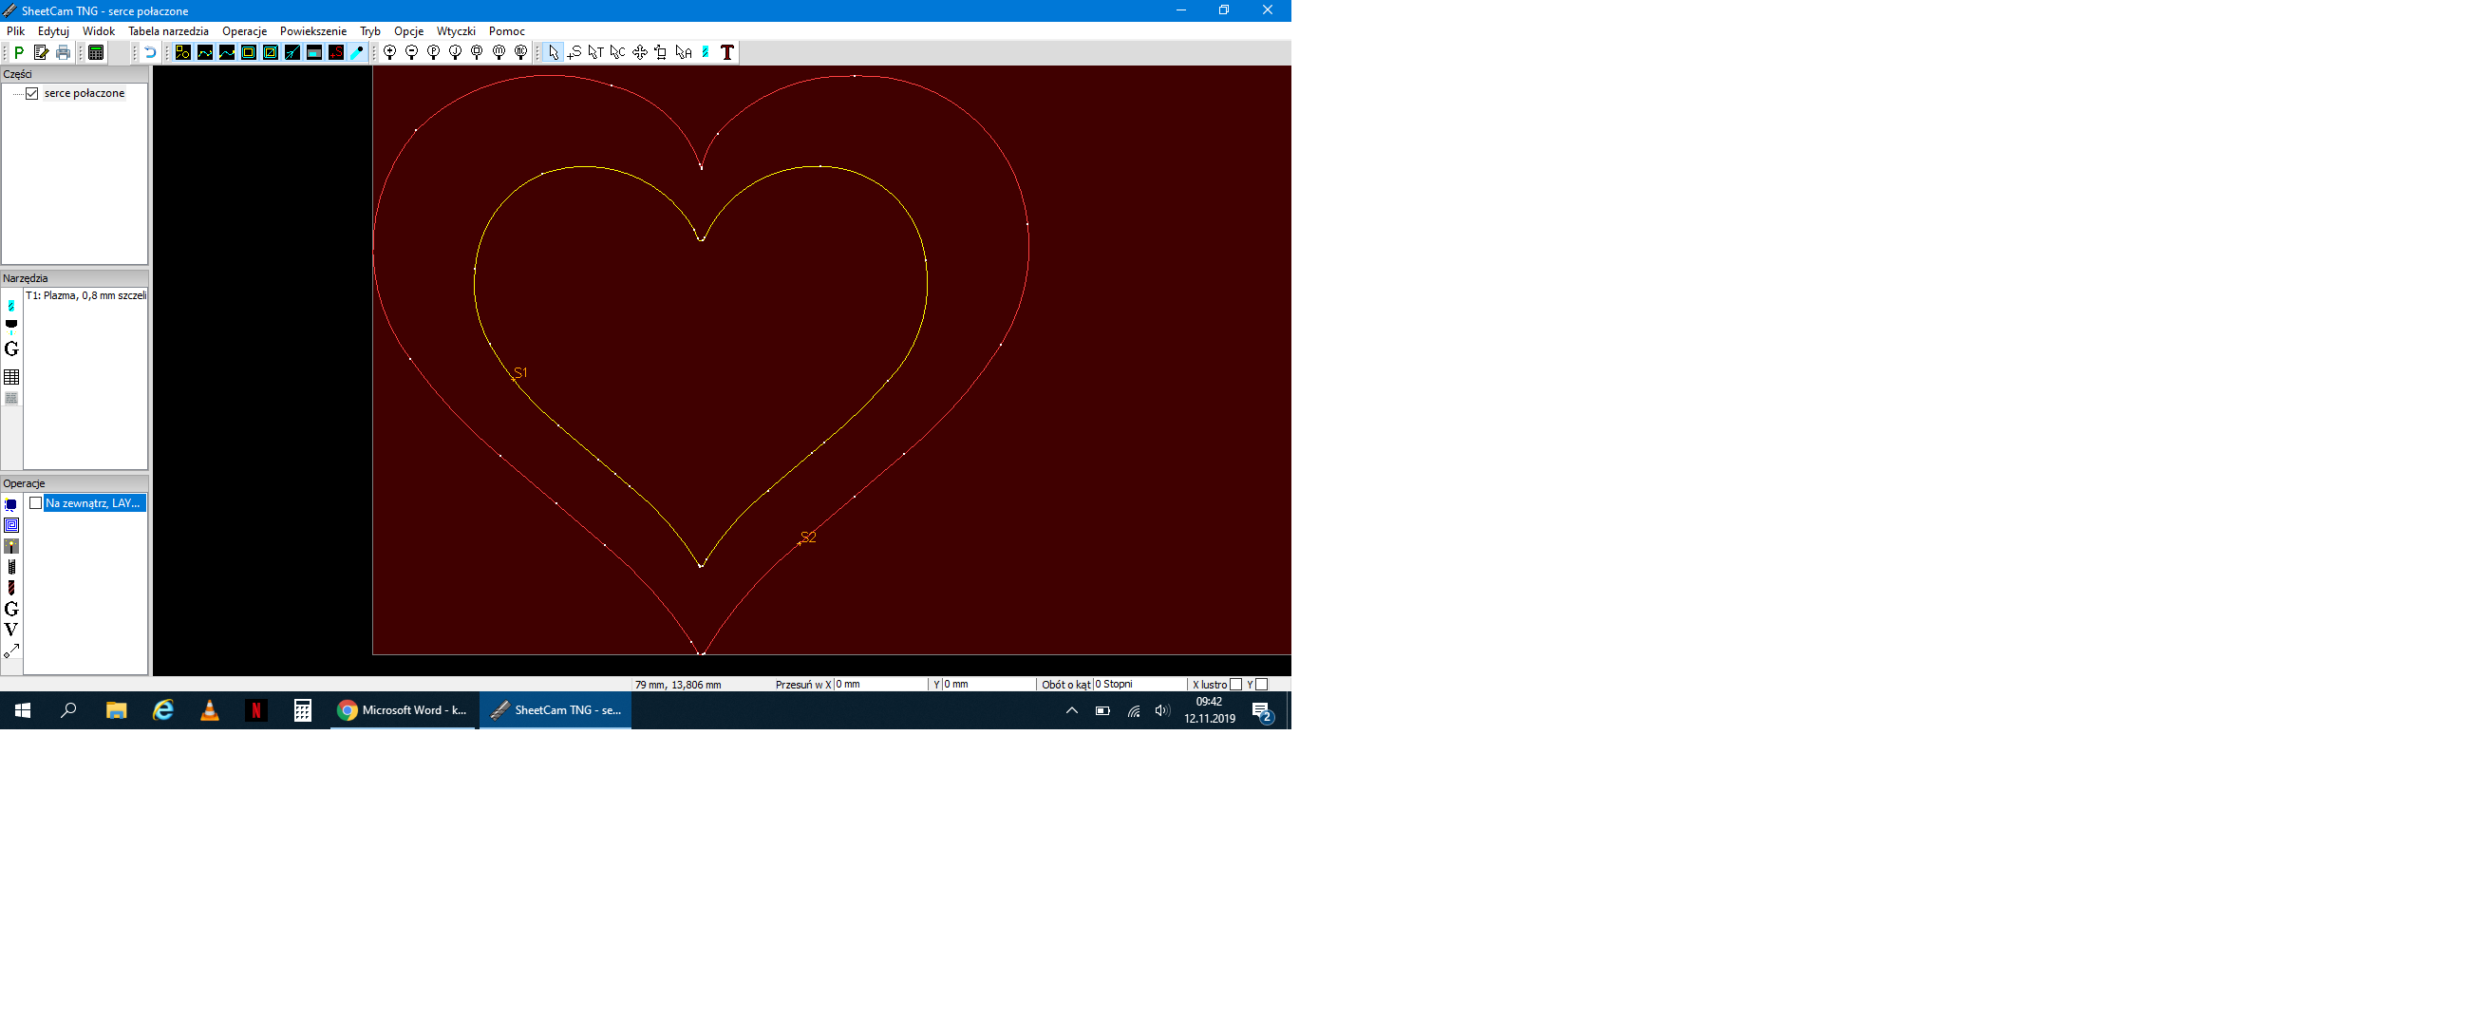Click the G insert code operation icon in Operacje
The image size is (2467, 1018).
click(x=11, y=609)
